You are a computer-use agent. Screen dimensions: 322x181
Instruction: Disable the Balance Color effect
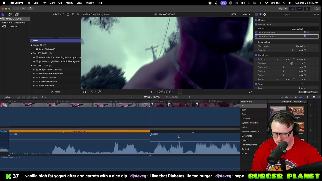point(256,24)
